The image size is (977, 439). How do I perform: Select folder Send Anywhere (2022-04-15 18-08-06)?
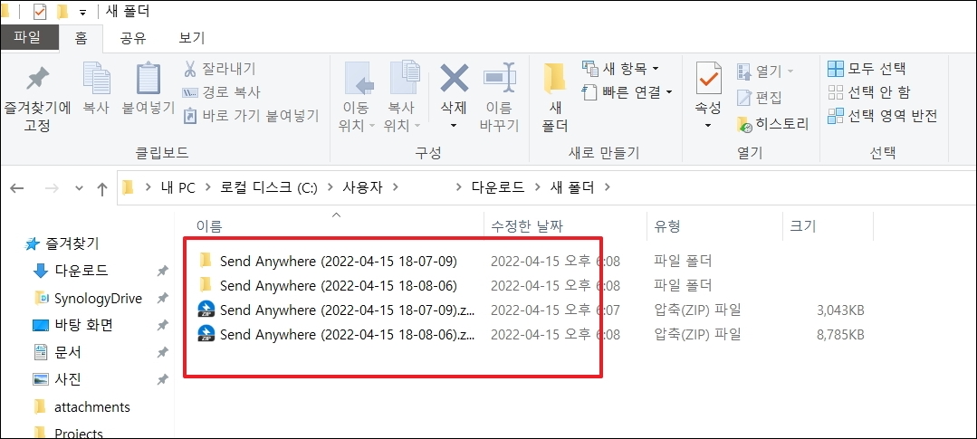tap(339, 286)
